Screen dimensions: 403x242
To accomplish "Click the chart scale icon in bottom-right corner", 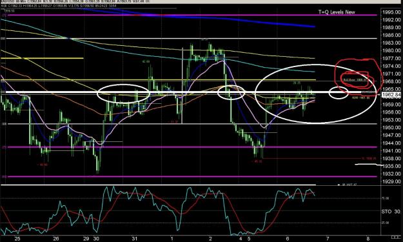I will (x=394, y=237).
